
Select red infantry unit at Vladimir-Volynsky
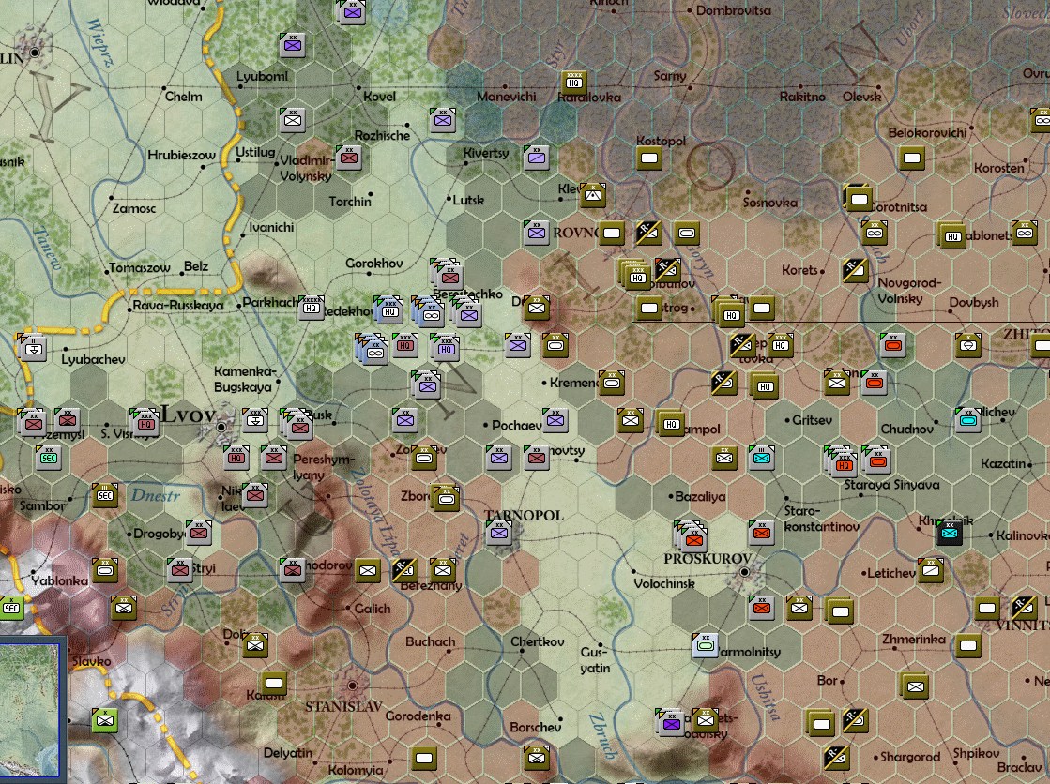click(x=349, y=158)
